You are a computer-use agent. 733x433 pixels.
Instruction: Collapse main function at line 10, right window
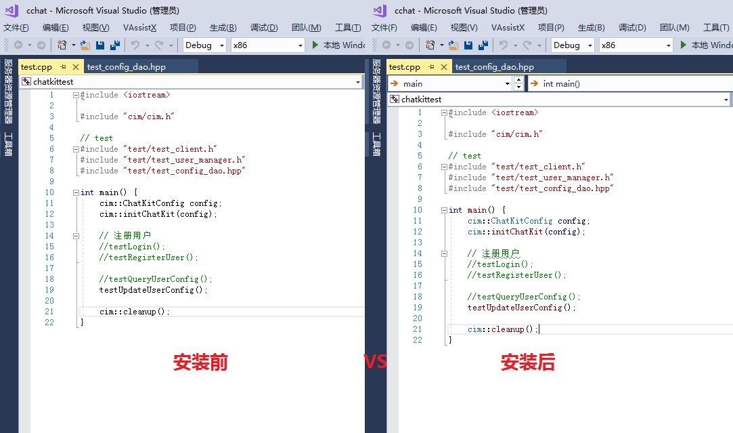tap(444, 210)
